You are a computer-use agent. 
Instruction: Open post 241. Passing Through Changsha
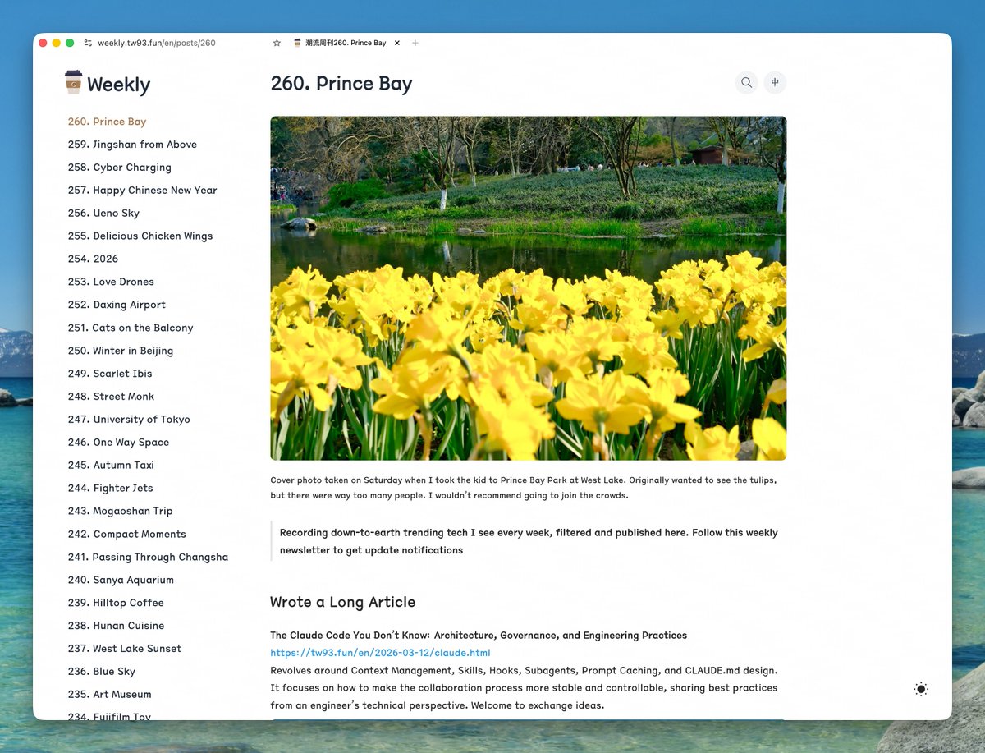[x=148, y=557]
